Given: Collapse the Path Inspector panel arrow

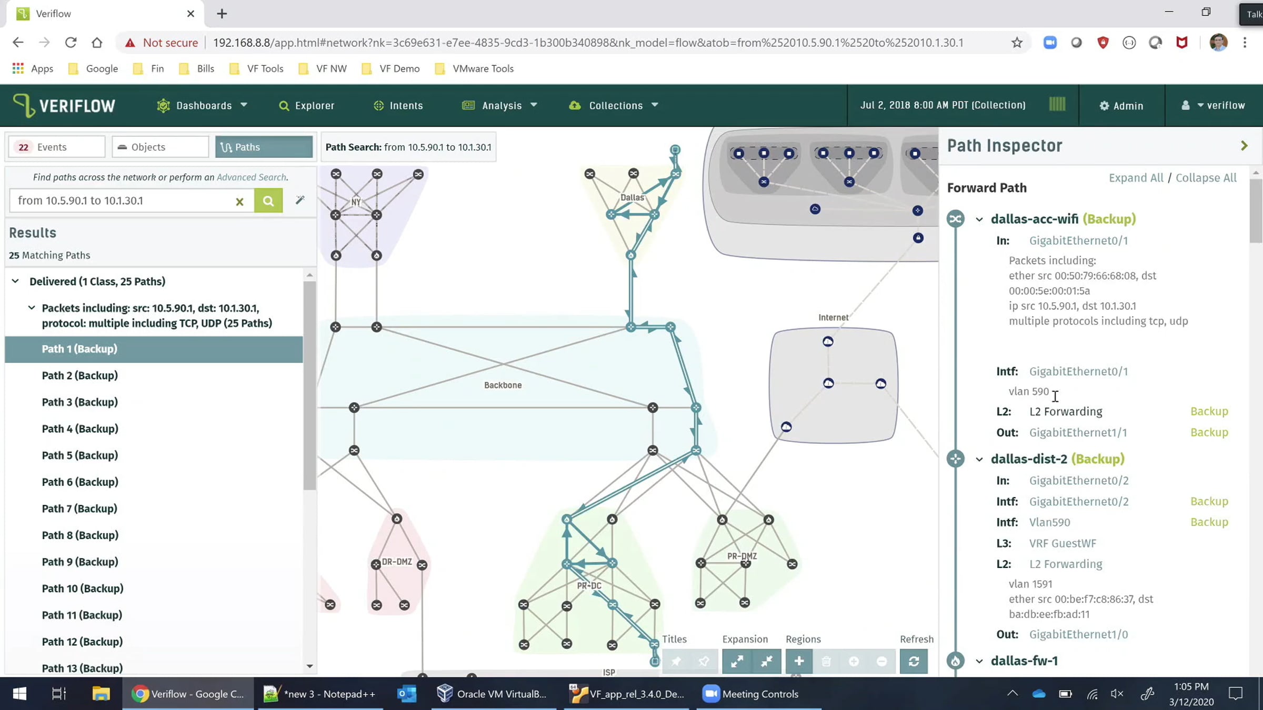Looking at the screenshot, I should point(1244,146).
